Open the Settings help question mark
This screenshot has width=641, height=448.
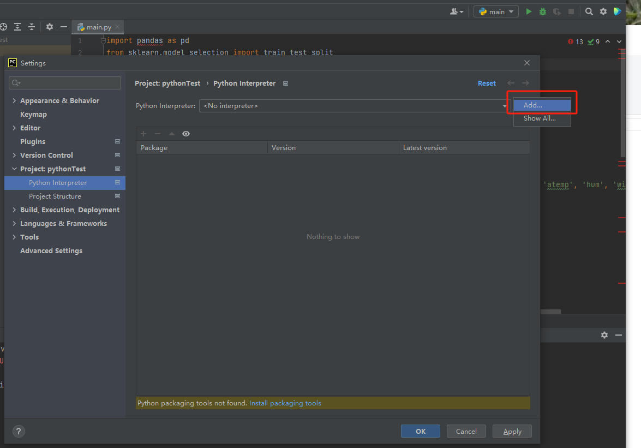point(19,431)
